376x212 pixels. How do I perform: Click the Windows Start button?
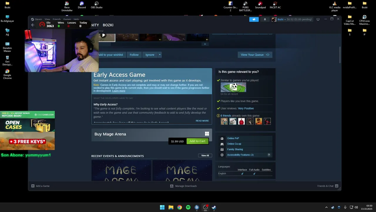point(162,207)
